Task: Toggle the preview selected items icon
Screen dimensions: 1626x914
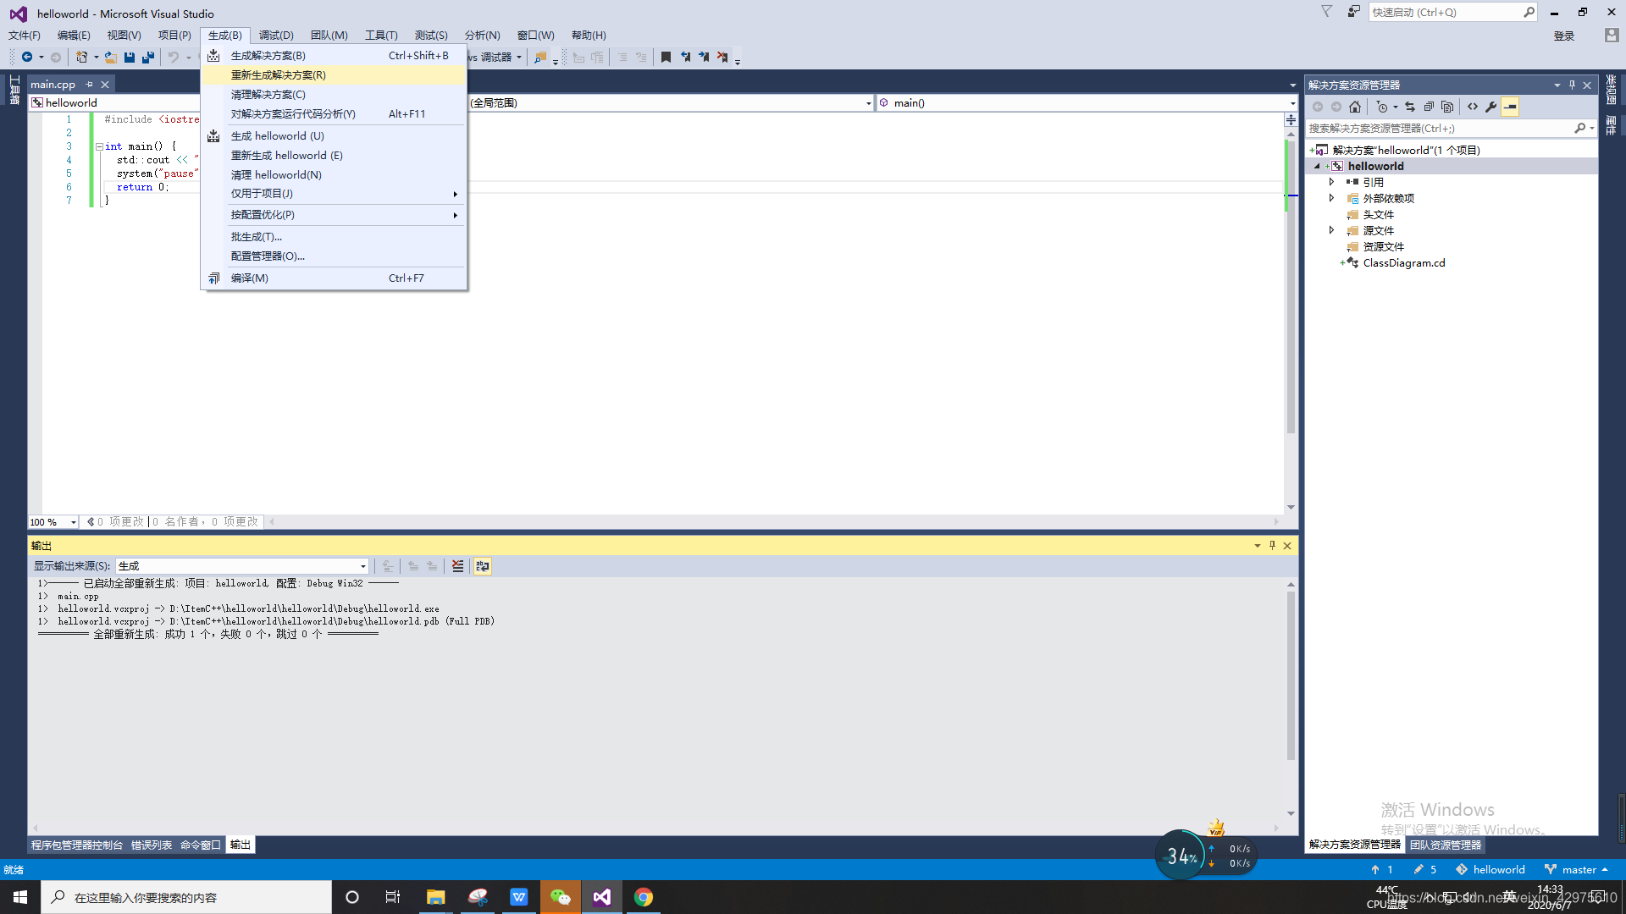Action: pos(1510,107)
